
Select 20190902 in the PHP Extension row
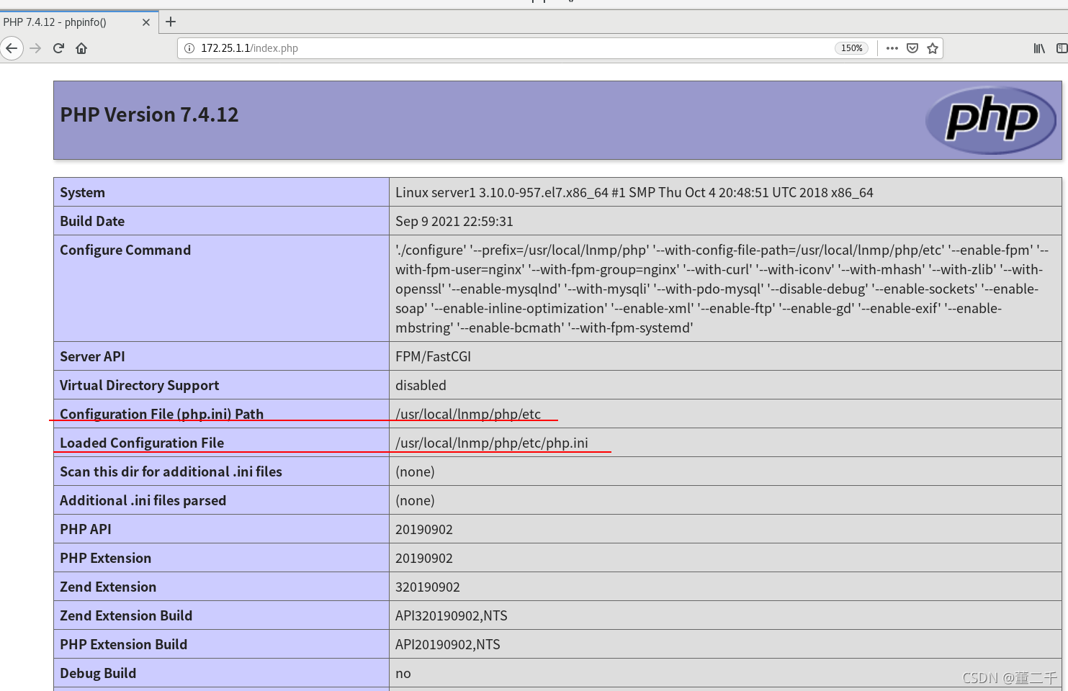click(x=424, y=558)
